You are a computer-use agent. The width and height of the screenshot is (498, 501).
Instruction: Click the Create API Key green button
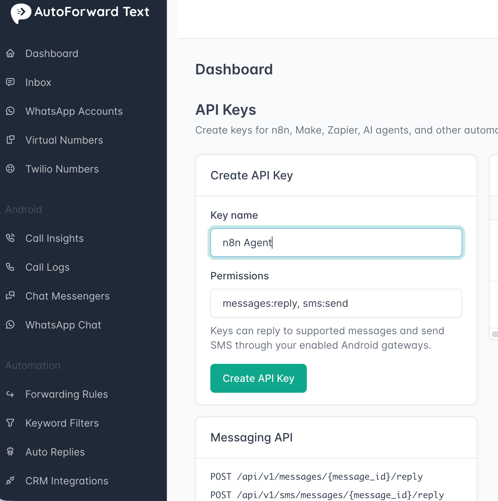pyautogui.click(x=258, y=378)
